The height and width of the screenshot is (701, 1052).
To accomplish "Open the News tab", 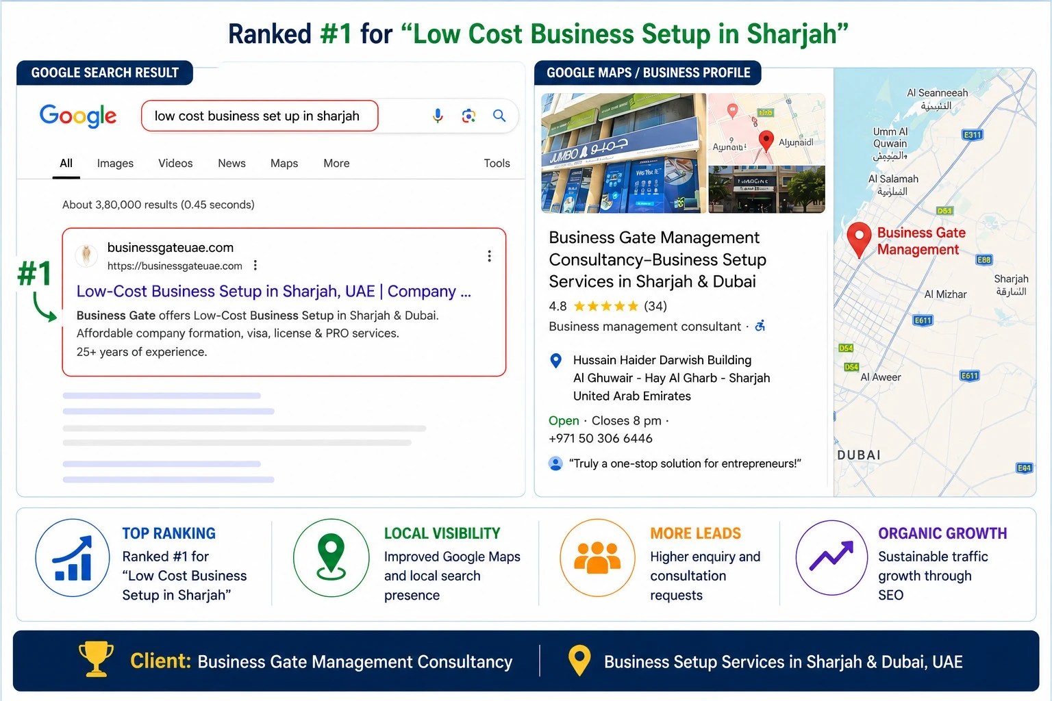I will pyautogui.click(x=231, y=164).
